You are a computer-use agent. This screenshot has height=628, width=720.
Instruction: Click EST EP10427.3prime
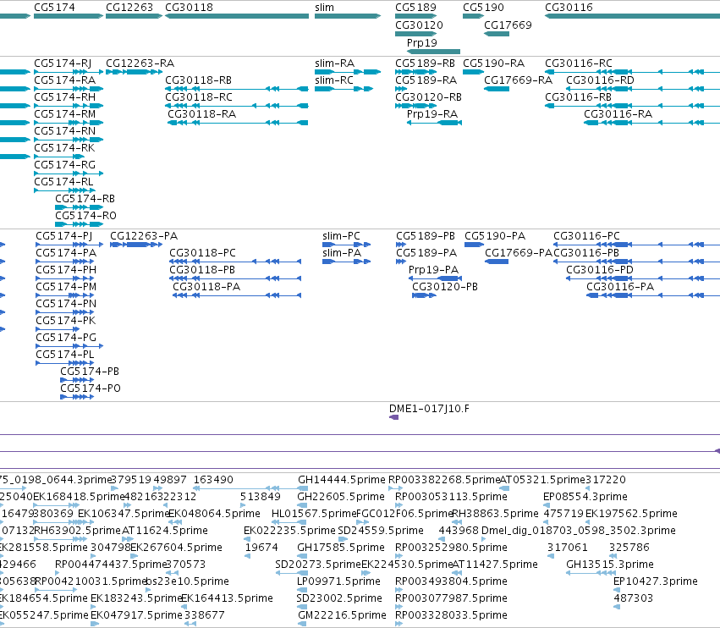[x=655, y=581]
